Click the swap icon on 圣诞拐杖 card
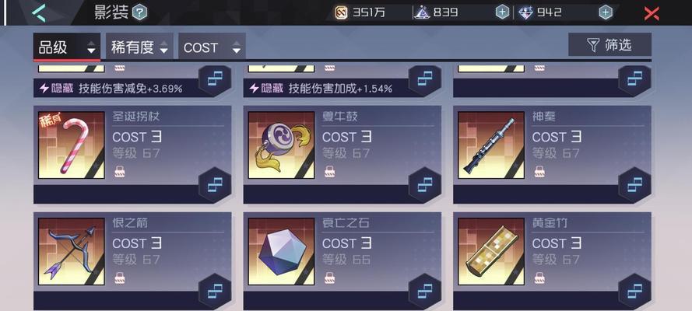This screenshot has width=692, height=311. pos(215,184)
